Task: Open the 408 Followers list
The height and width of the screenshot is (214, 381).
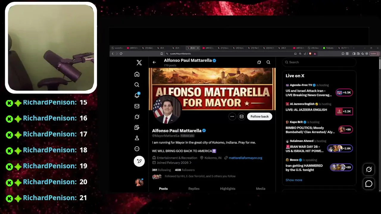Action: pyautogui.click(x=185, y=170)
